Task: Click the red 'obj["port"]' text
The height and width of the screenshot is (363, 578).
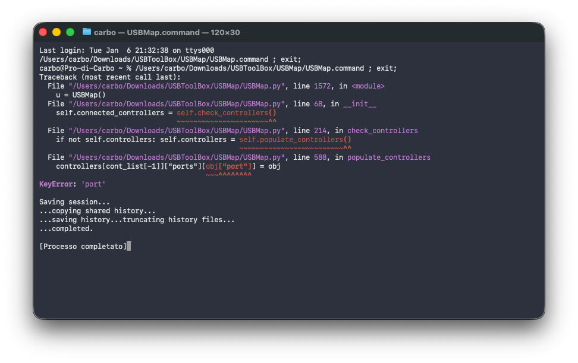Action: click(x=228, y=166)
